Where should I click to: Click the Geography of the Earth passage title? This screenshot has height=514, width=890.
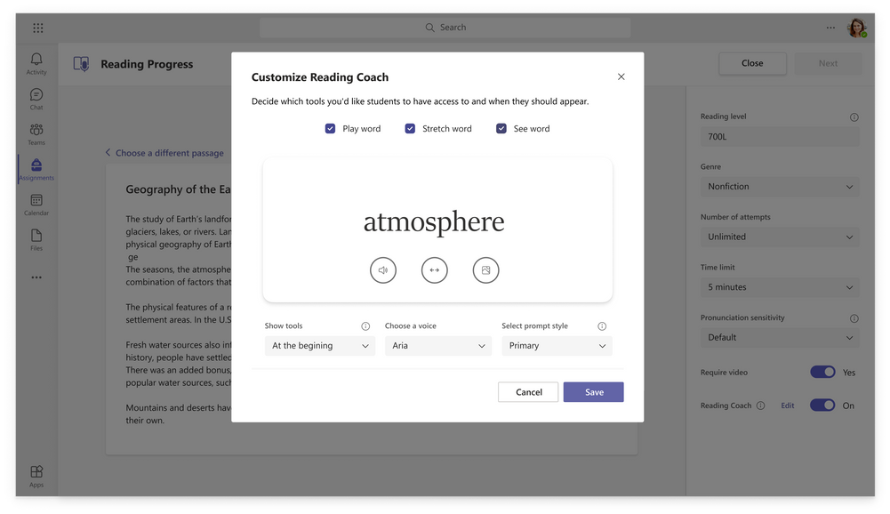pos(178,189)
